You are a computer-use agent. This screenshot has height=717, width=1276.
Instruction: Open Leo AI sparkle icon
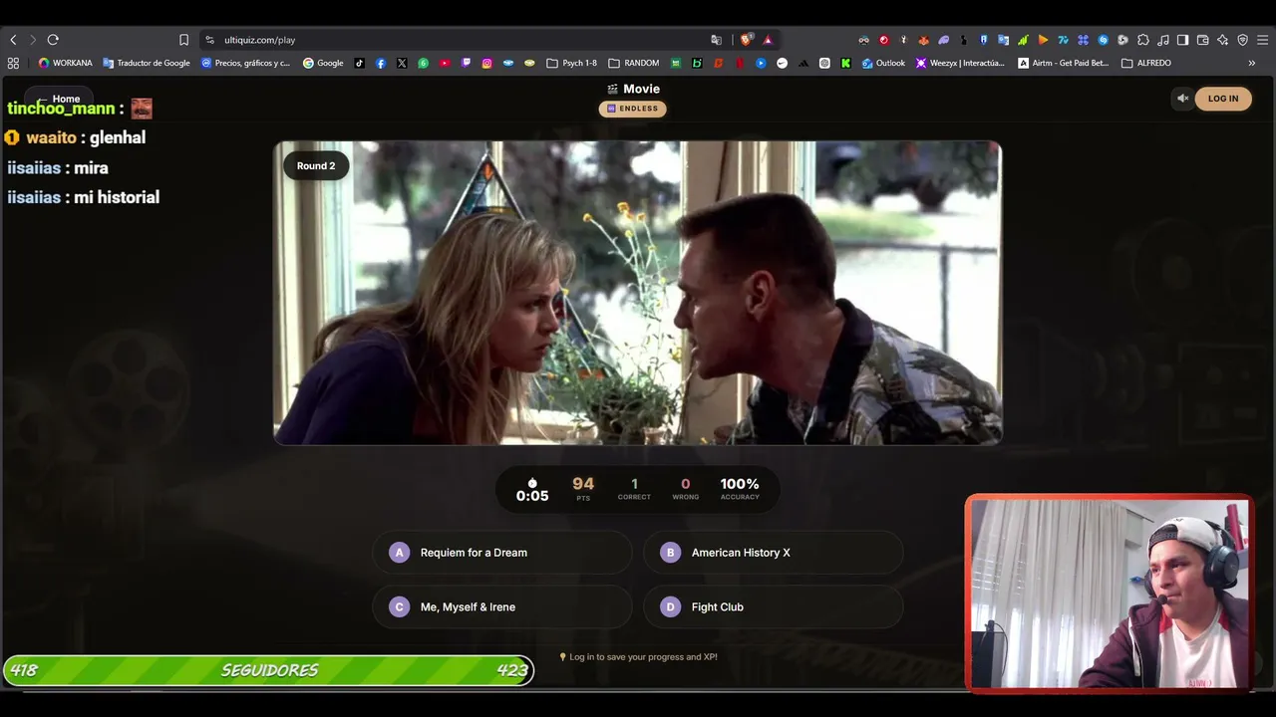1222,40
